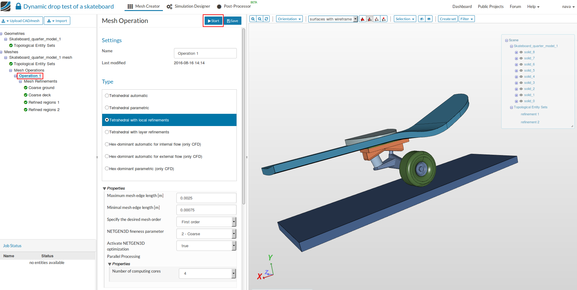Image resolution: width=577 pixels, height=290 pixels.
Task: Click the settings panel vertical scrollbar
Action: 244,116
